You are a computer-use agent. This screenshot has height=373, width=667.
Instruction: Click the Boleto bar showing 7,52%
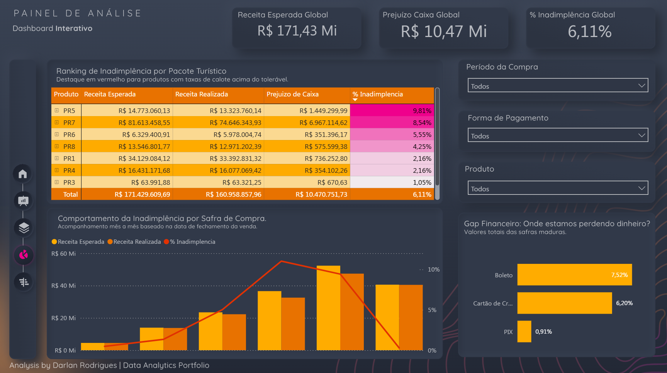tap(574, 275)
